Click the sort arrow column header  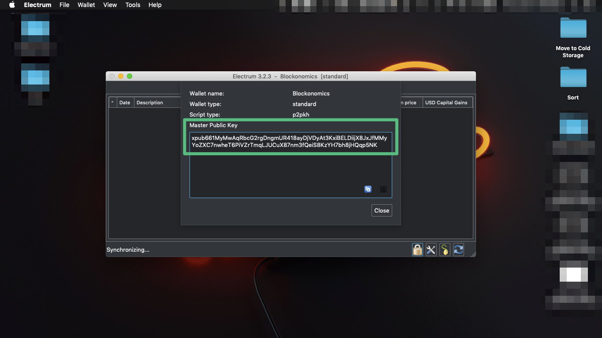tap(113, 103)
